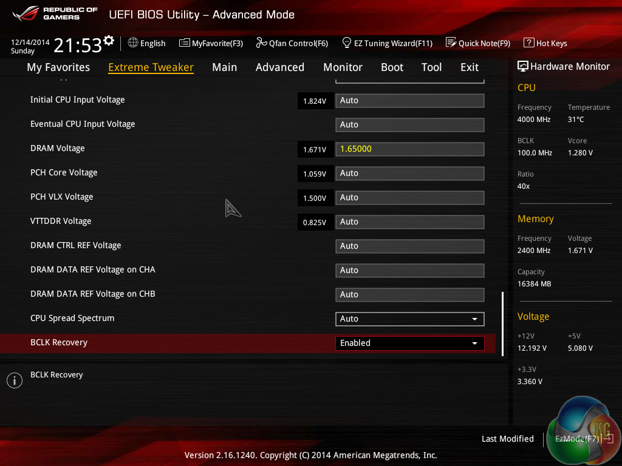
Task: Expand the BCLK Recovery Enabled dropdown
Action: tap(410, 343)
